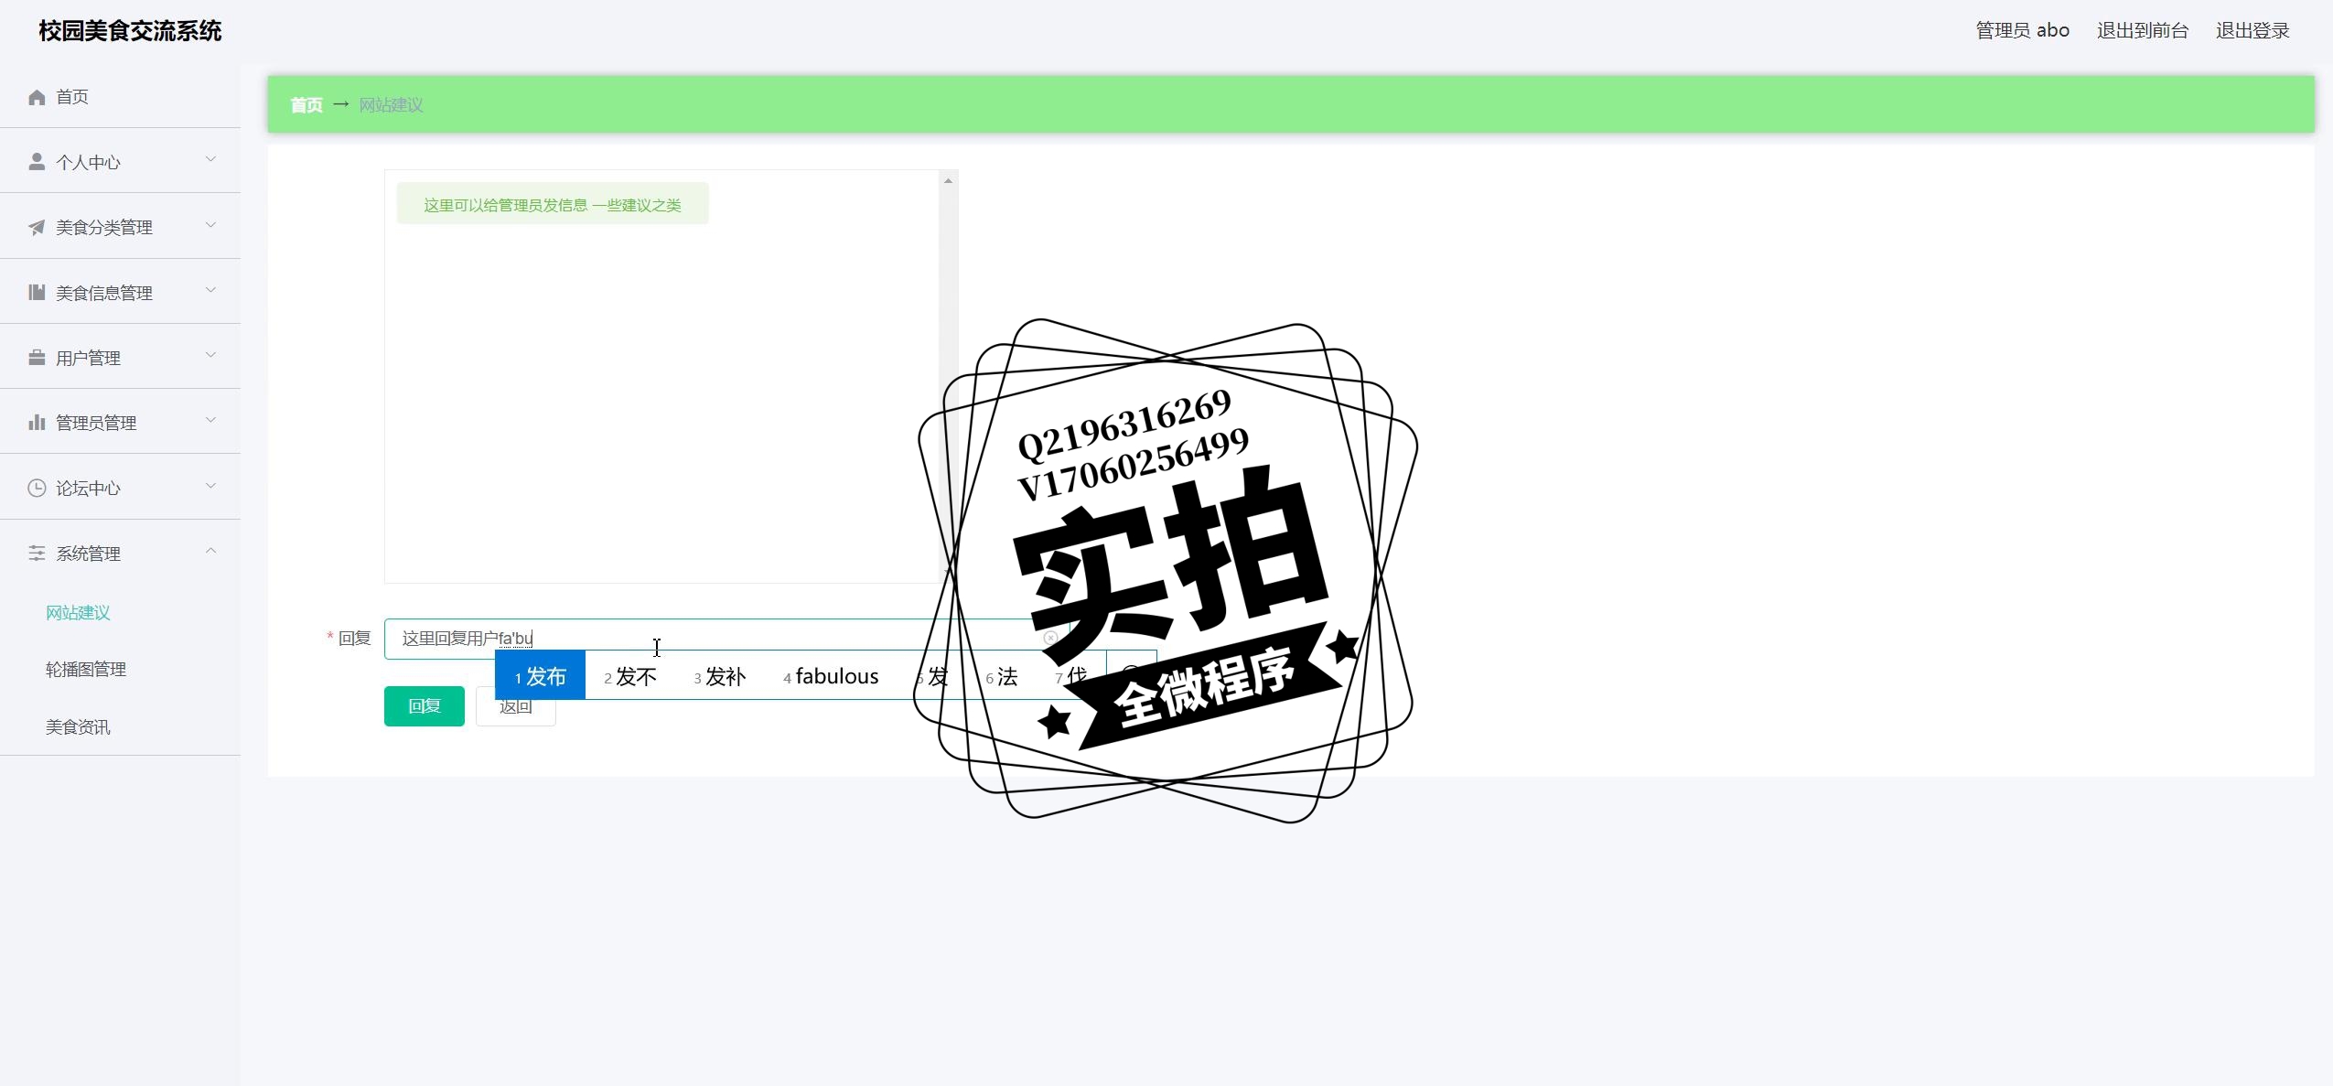Open the 论坛中心 menu label
The width and height of the screenshot is (2333, 1086).
(x=88, y=489)
